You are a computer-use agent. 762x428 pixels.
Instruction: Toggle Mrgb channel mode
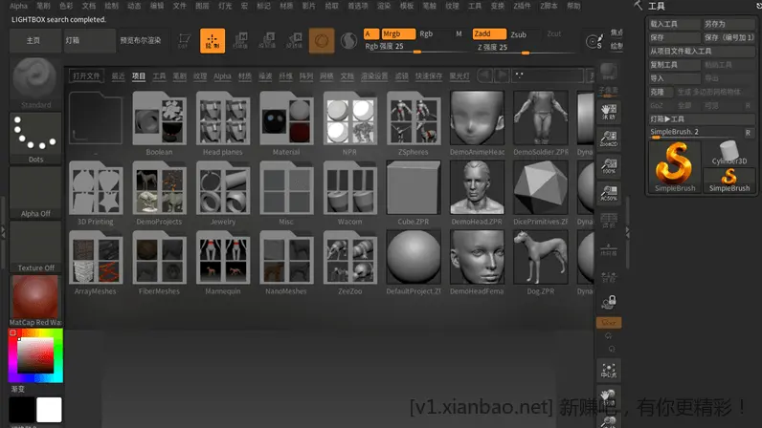(x=398, y=34)
